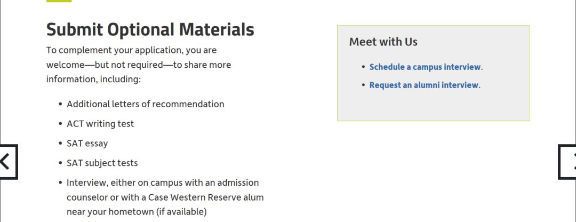Click the Meet with Us heading

383,42
